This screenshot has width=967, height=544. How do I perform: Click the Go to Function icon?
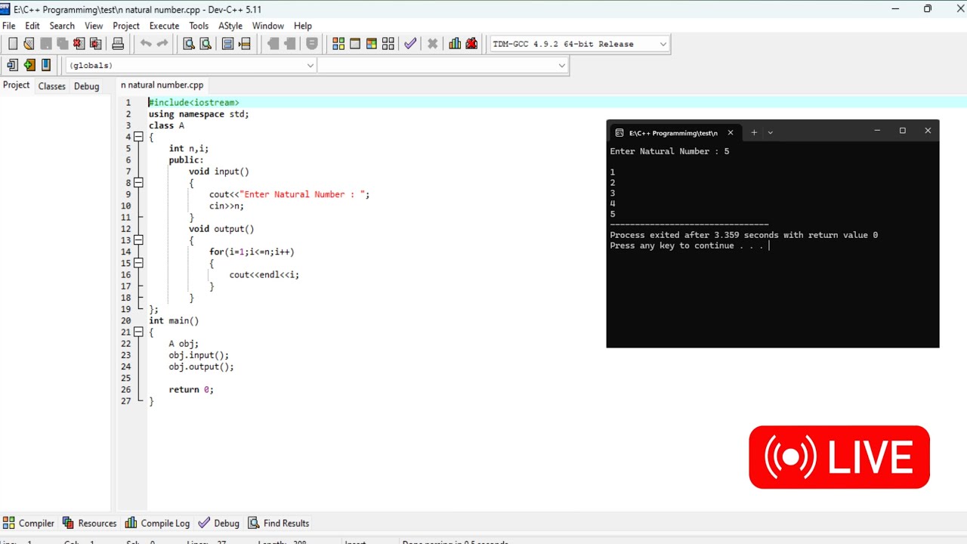tap(227, 44)
